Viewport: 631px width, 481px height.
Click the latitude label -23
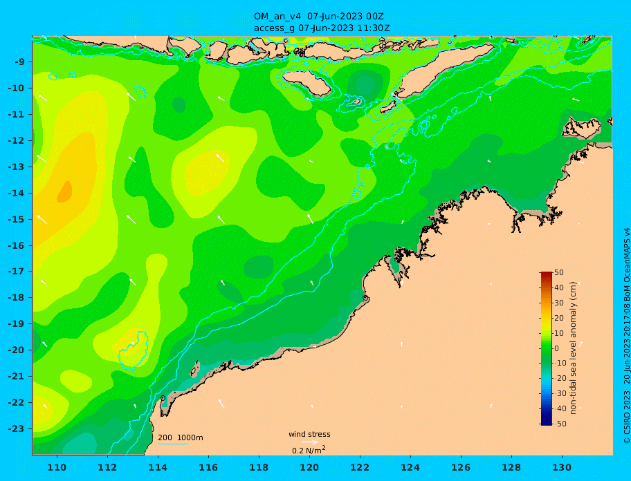[17, 428]
